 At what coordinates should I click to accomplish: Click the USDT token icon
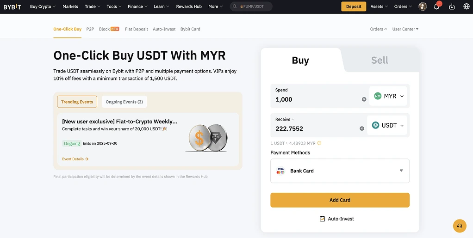pyautogui.click(x=375, y=125)
